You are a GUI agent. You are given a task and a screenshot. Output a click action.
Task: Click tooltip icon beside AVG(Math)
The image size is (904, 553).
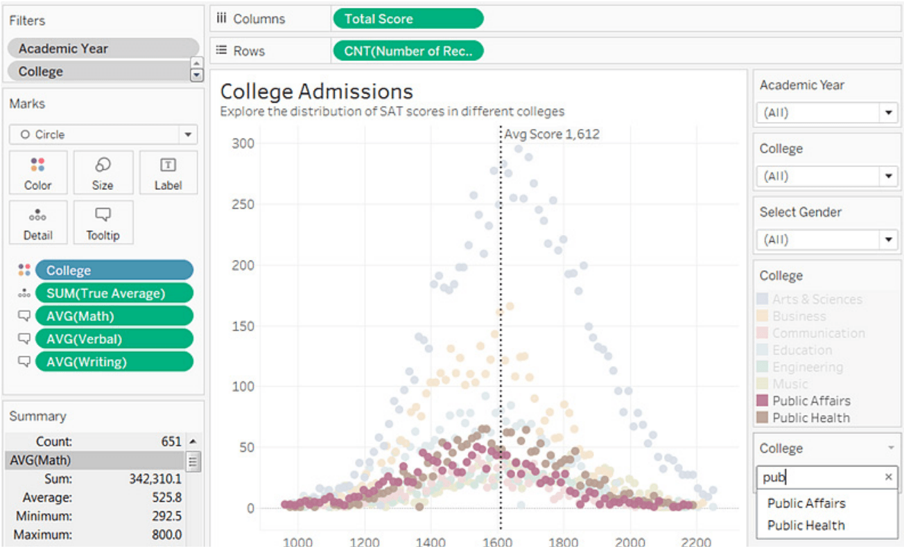pos(24,316)
